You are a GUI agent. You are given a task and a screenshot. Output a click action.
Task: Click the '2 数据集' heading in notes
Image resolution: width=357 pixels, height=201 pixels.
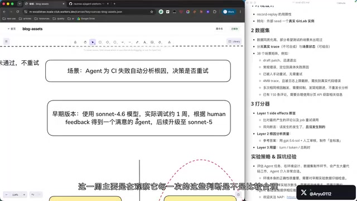click(x=260, y=31)
